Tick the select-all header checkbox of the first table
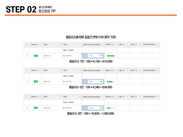Image resolution: width=183 pixels, height=137 pixels. coord(27,45)
